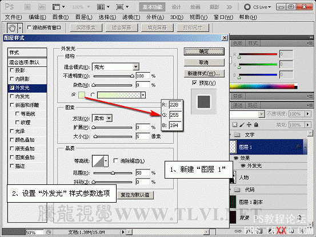Click 取消 cancel button
316x237 pixels.
tap(204, 62)
